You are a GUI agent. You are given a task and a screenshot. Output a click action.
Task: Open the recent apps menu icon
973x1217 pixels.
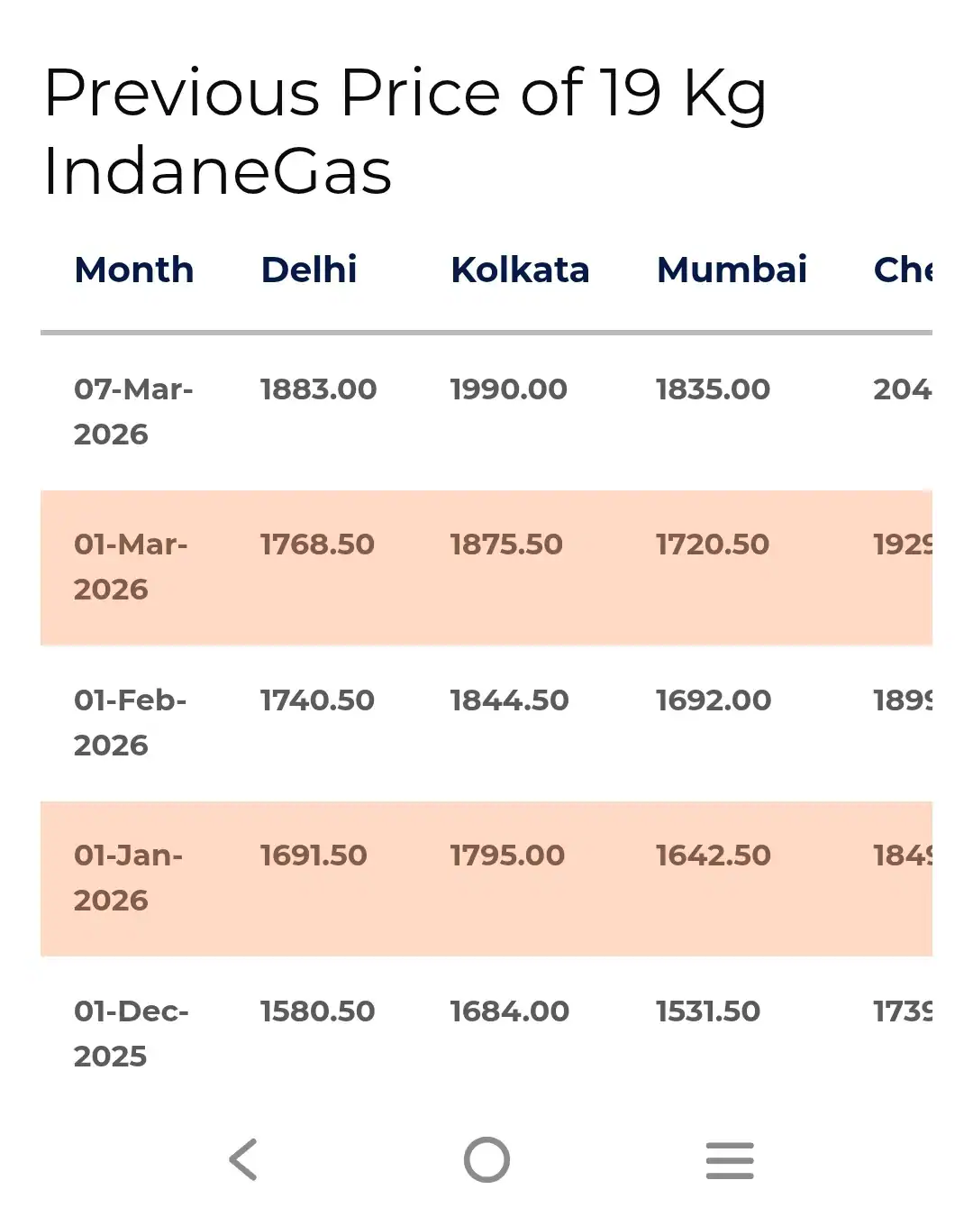730,1160
